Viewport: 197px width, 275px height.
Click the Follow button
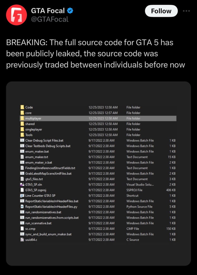pos(161,11)
